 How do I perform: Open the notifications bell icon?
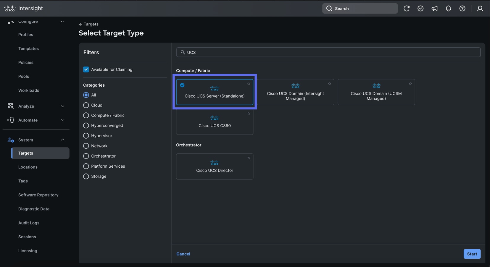point(448,9)
